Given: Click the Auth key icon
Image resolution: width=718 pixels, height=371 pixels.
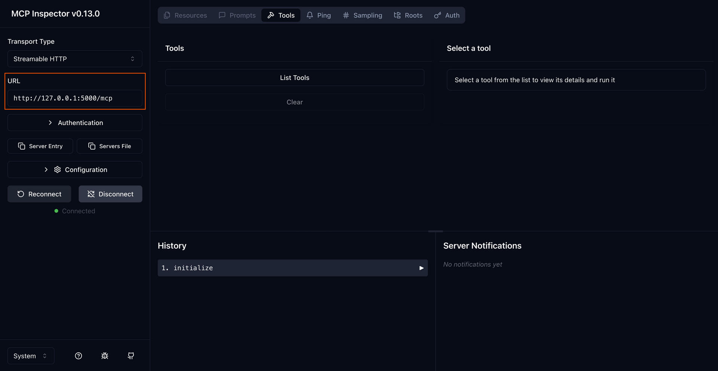Looking at the screenshot, I should pyautogui.click(x=437, y=15).
